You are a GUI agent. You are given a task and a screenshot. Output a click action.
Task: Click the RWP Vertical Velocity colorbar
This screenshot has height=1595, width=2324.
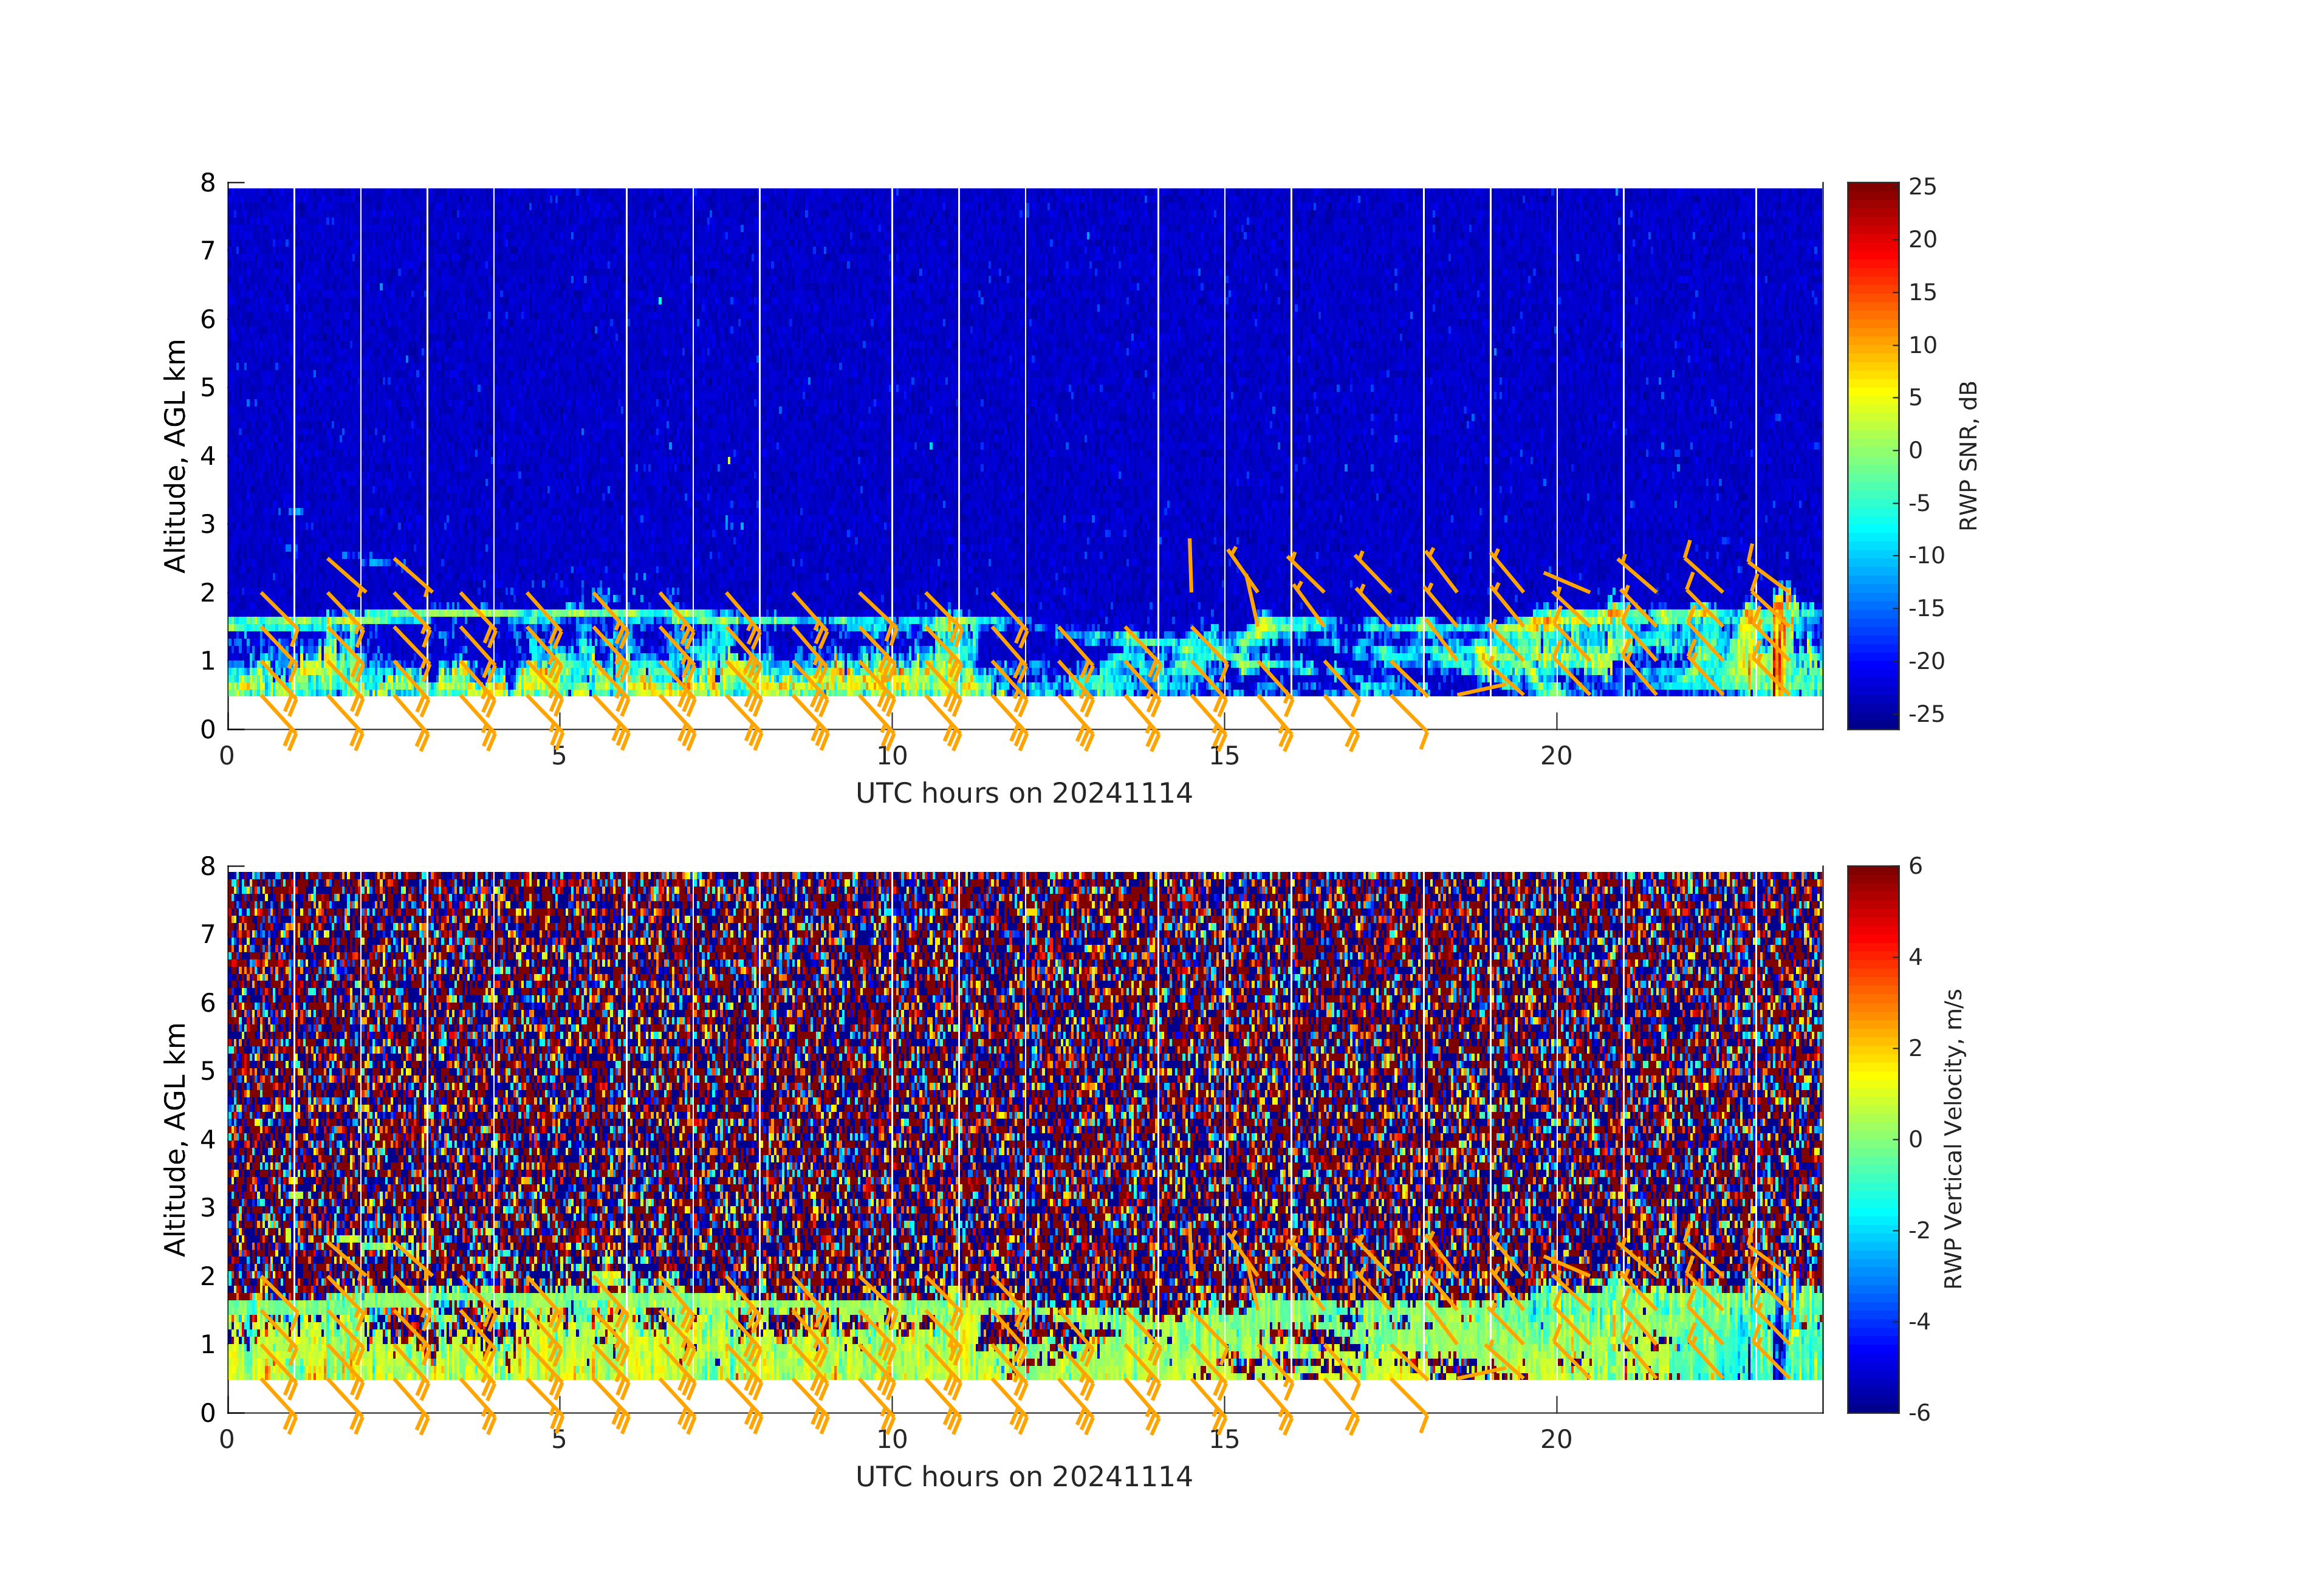point(1872,1138)
